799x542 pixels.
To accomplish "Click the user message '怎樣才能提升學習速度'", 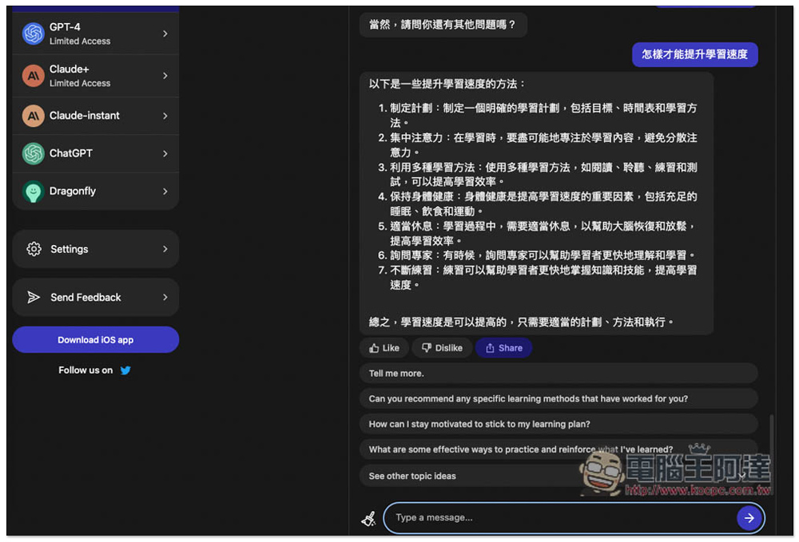I will 694,54.
